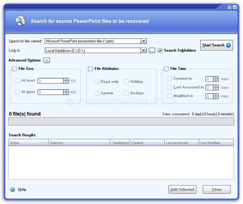
Task: Tick the Archive attribute checkbox
Action: coord(126,93)
